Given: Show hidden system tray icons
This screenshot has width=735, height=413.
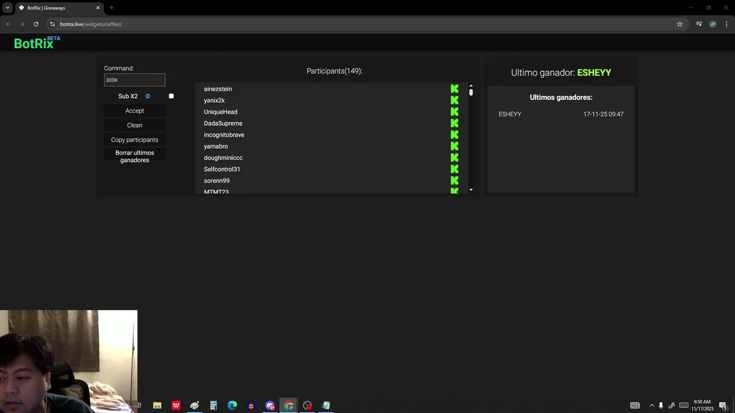Looking at the screenshot, I should (652, 406).
